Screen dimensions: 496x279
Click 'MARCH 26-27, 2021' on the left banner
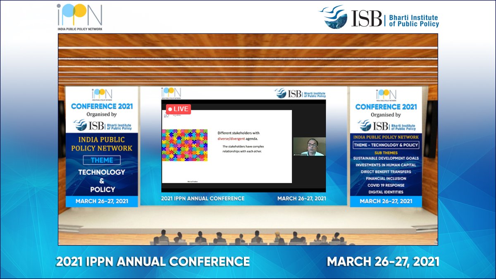click(x=102, y=202)
